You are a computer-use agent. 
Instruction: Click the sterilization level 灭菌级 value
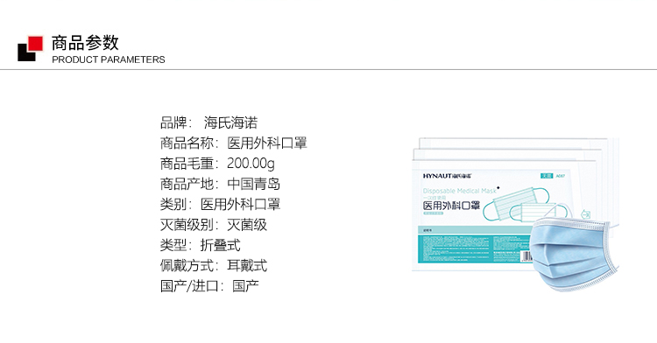pos(247,225)
